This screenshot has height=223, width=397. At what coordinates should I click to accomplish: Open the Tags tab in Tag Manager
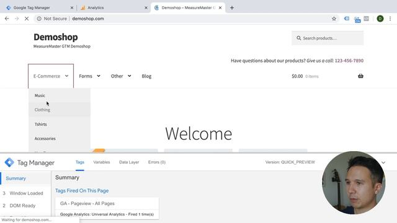[x=80, y=162]
